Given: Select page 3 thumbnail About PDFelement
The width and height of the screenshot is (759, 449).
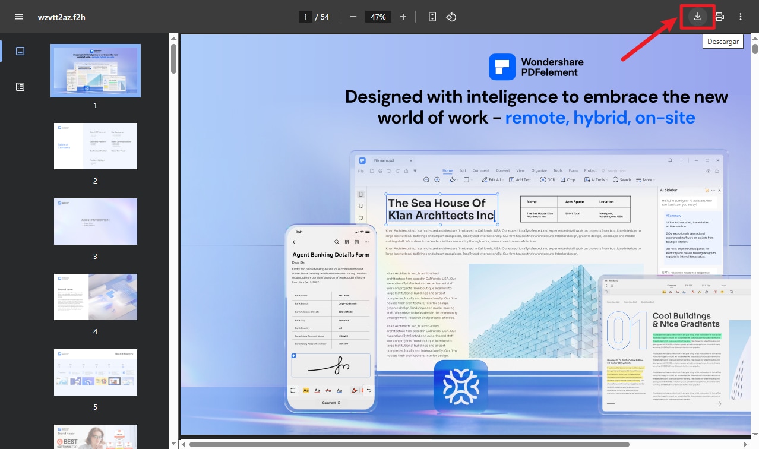Looking at the screenshot, I should [96, 222].
